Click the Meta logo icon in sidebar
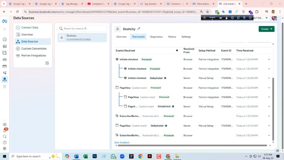 (5, 21)
